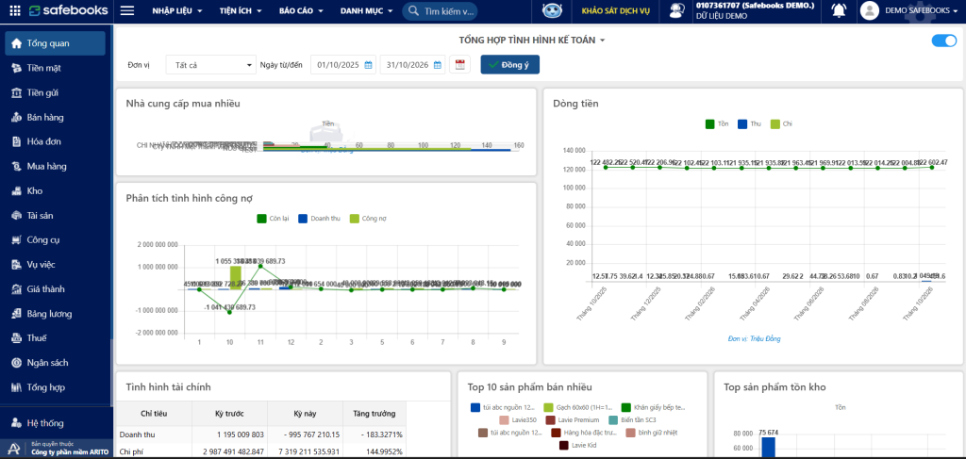Image resolution: width=966 pixels, height=459 pixels.
Task: Open Kho in sidebar
Action: (56, 190)
